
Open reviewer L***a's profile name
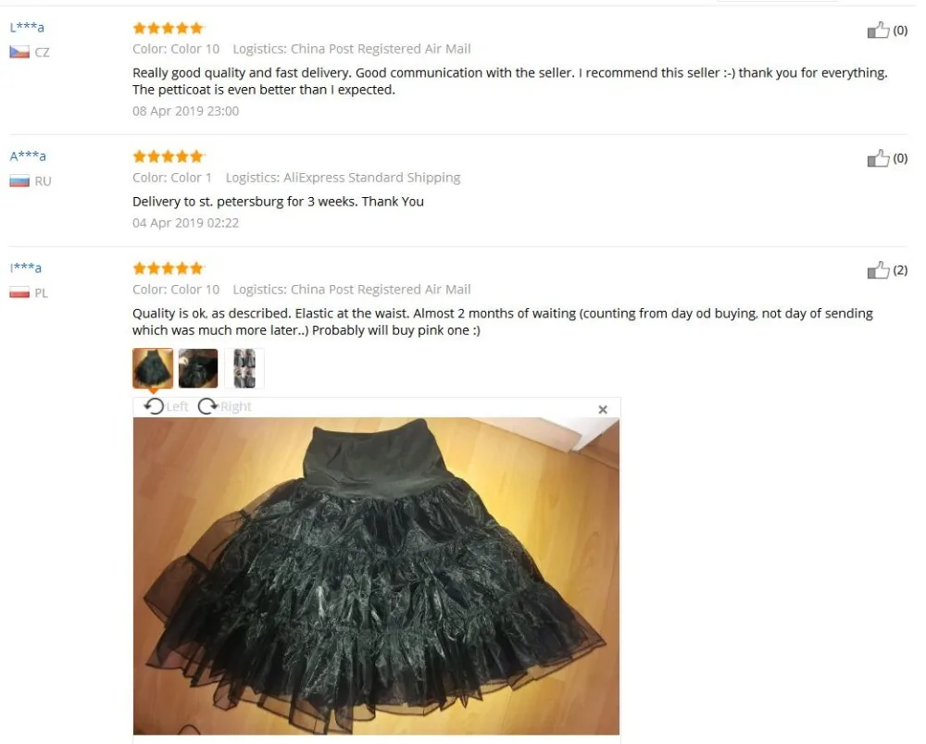27,27
